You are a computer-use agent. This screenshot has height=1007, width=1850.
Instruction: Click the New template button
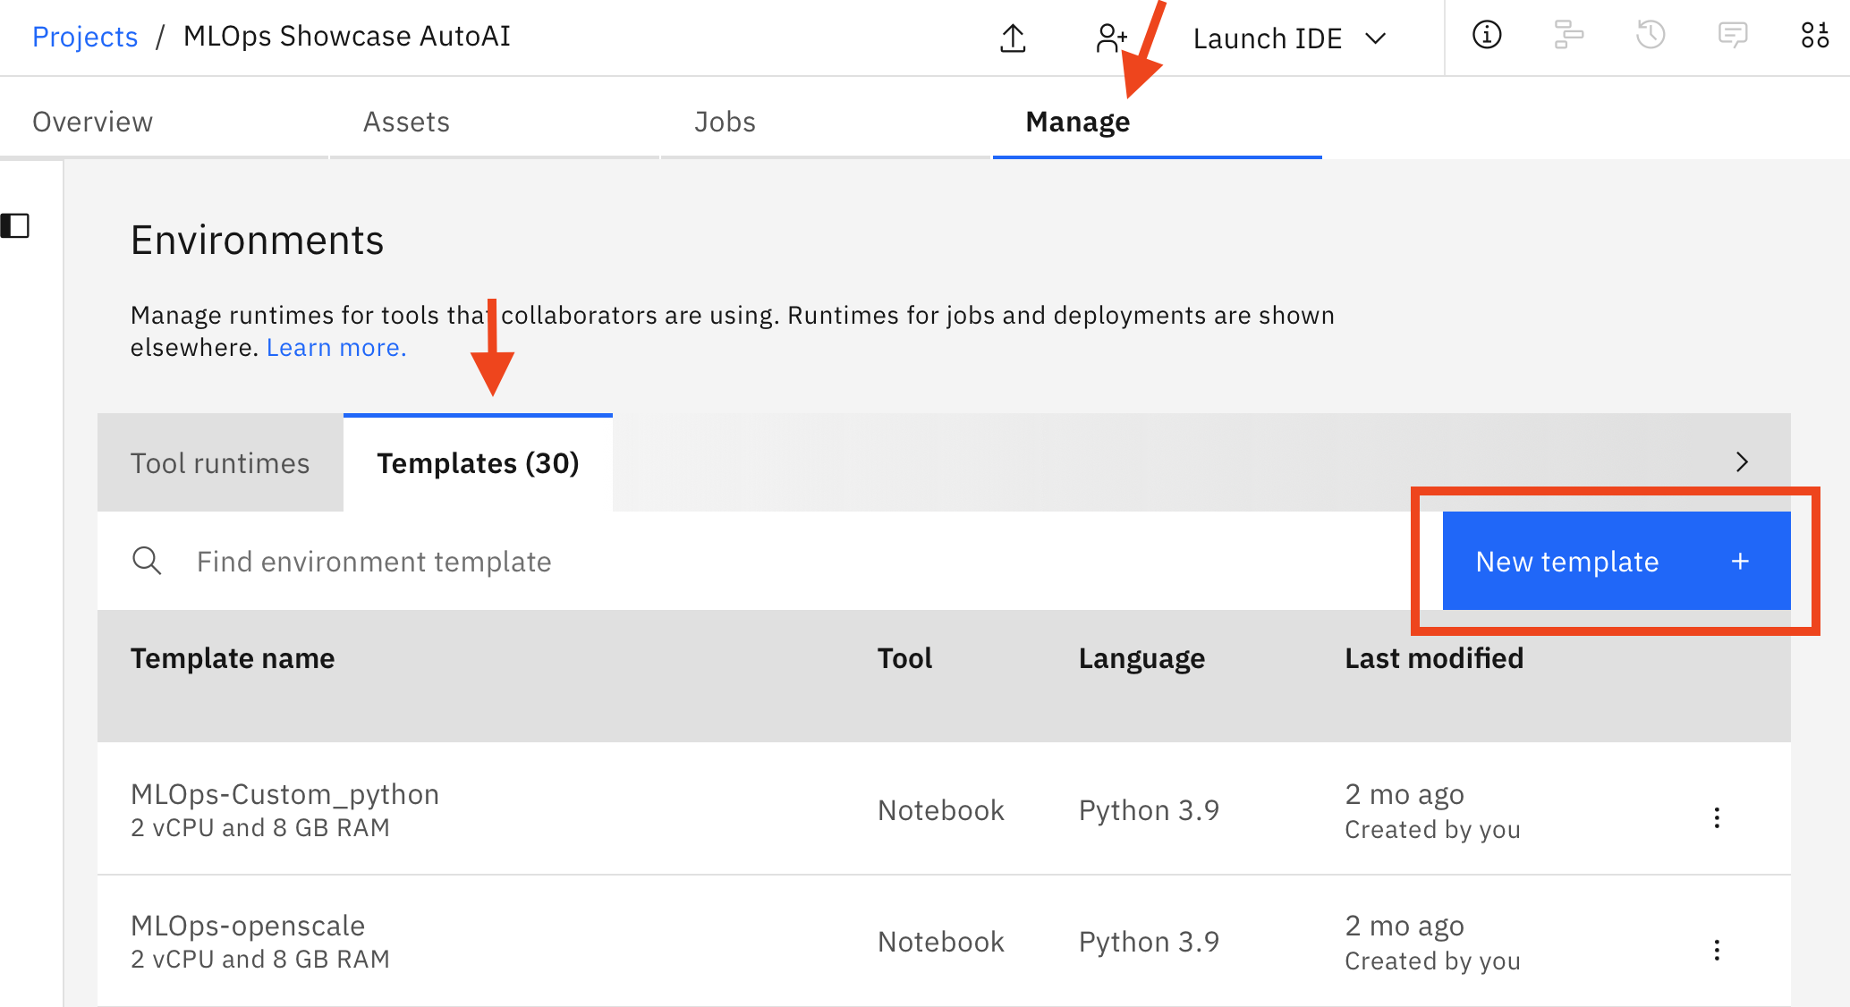pyautogui.click(x=1617, y=561)
